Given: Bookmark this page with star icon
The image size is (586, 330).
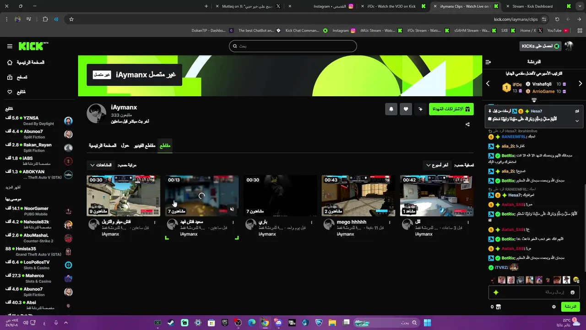Looking at the screenshot, I should [x=71, y=19].
